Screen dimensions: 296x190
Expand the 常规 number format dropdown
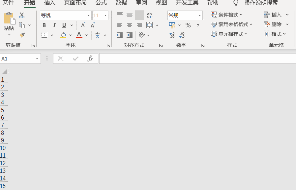(200, 16)
